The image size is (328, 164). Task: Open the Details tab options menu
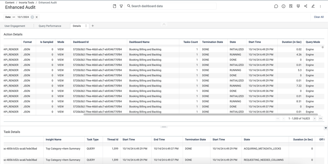(86, 26)
